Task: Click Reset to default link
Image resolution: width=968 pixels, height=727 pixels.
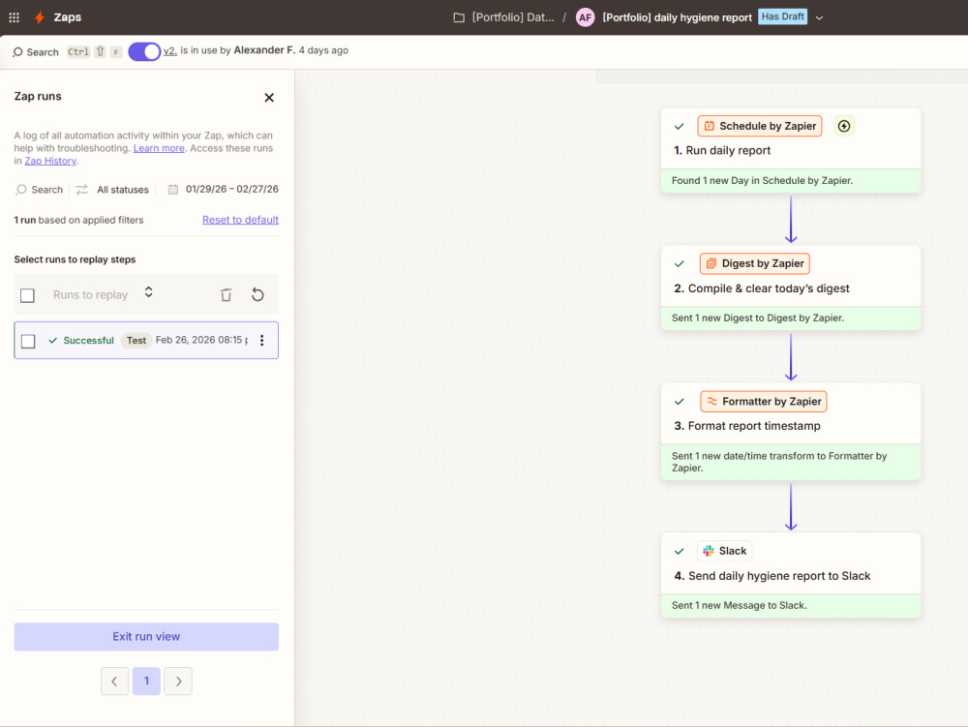Action: tap(240, 220)
